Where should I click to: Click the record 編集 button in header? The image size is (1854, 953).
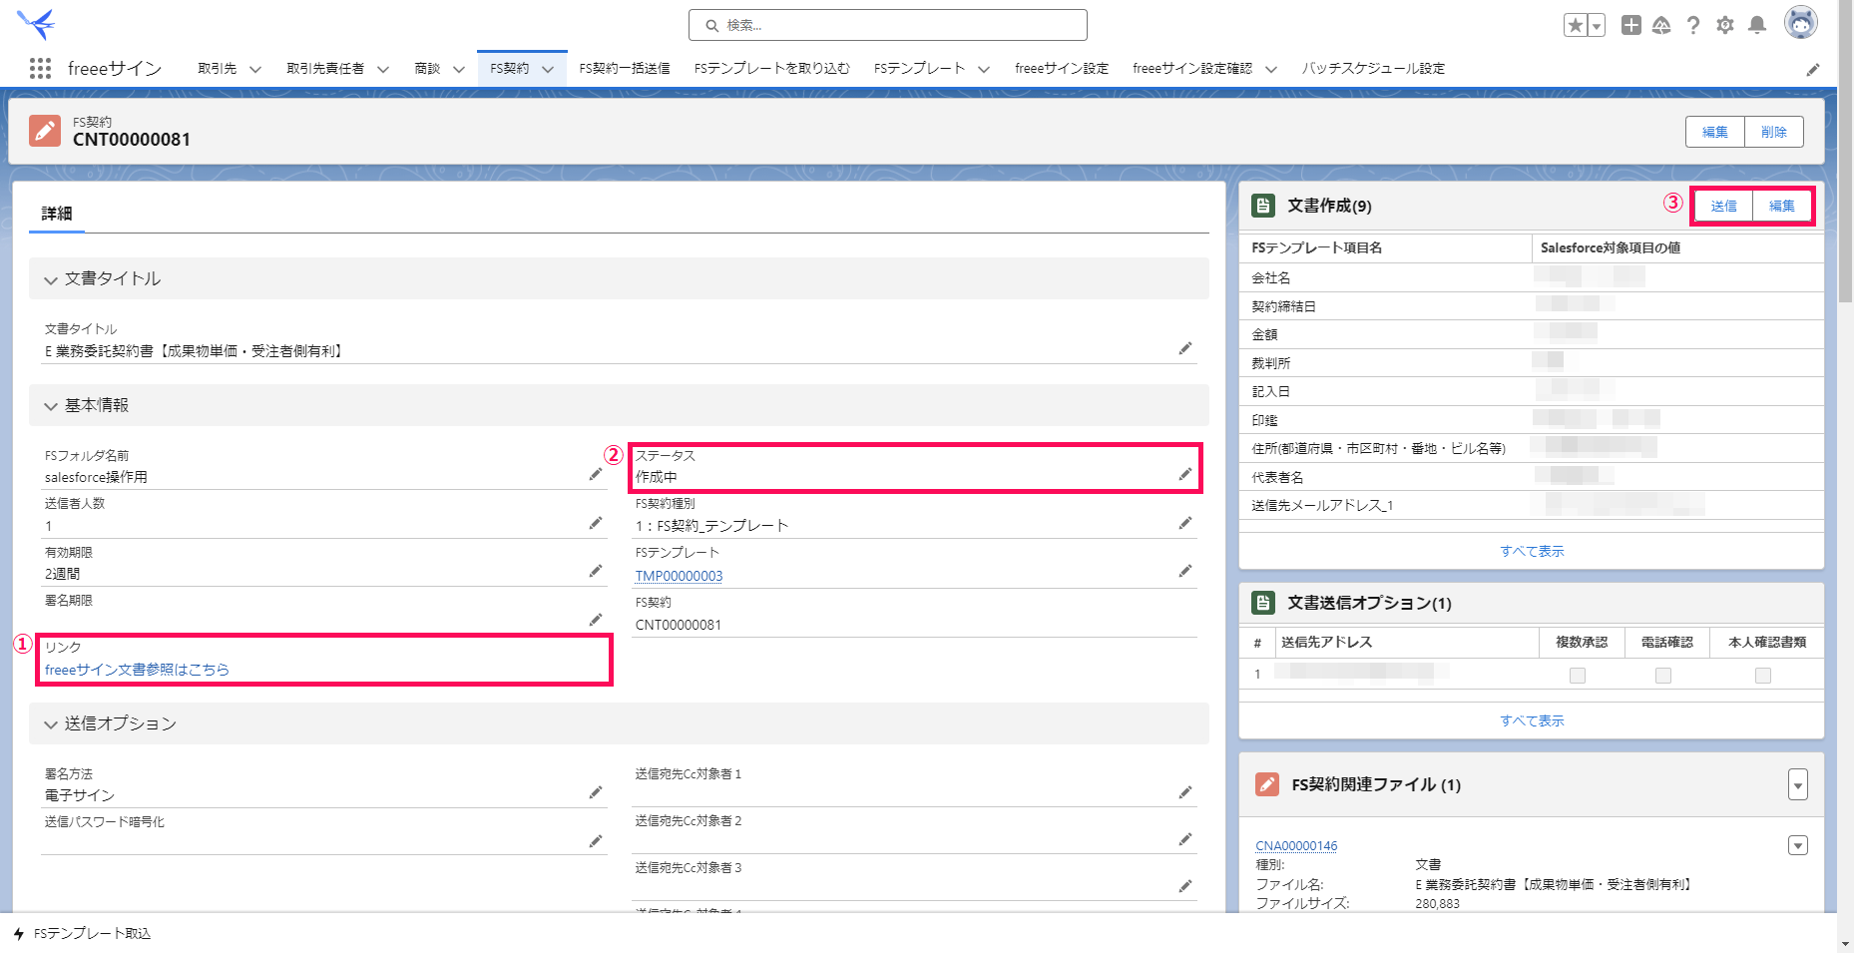click(1715, 132)
